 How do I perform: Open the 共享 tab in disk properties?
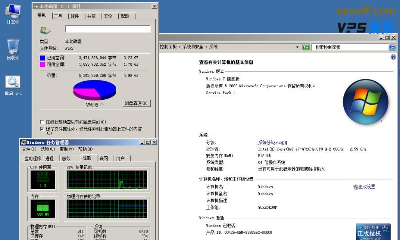tap(91, 16)
